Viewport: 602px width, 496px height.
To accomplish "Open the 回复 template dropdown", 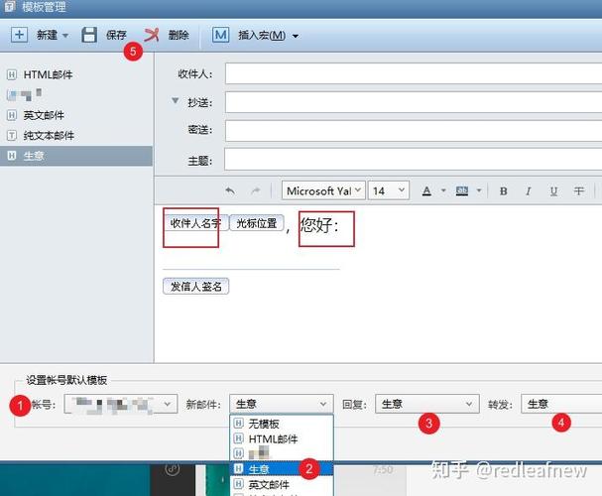I will (x=427, y=404).
